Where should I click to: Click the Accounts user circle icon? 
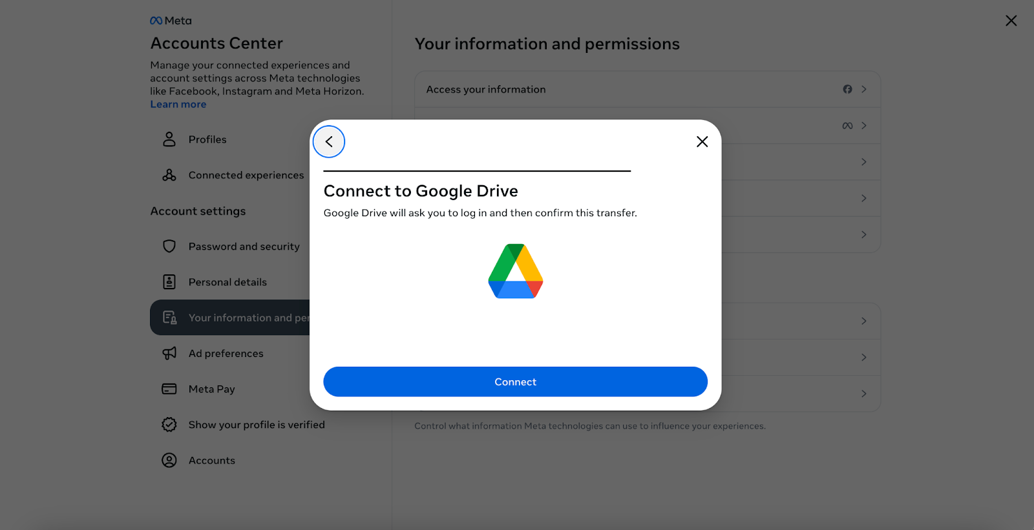click(x=169, y=460)
